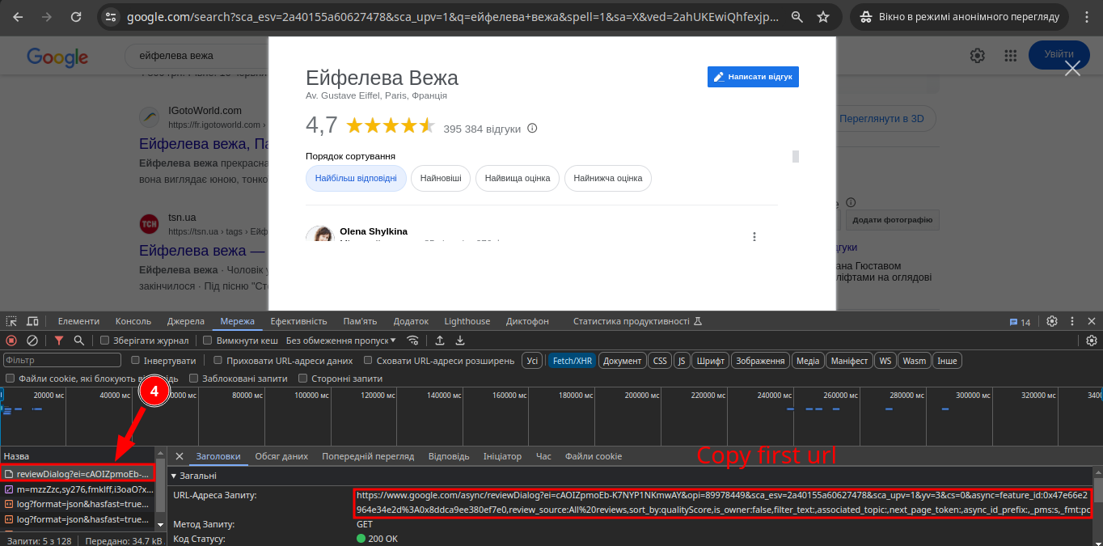Open DevTools three-dot customize menu
The height and width of the screenshot is (546, 1103).
[x=1072, y=321]
